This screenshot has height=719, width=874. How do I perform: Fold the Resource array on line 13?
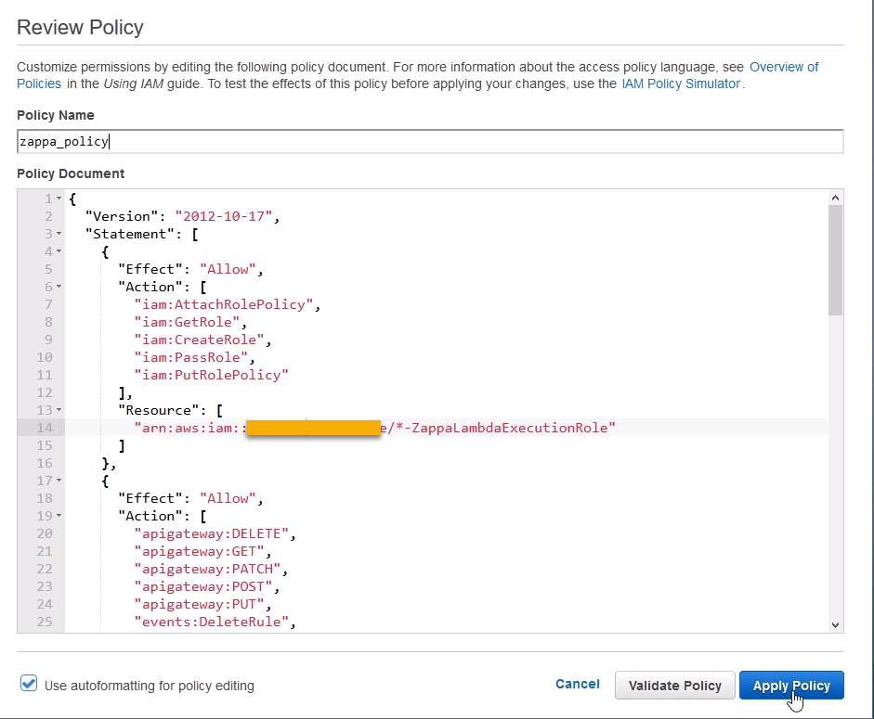pos(59,410)
